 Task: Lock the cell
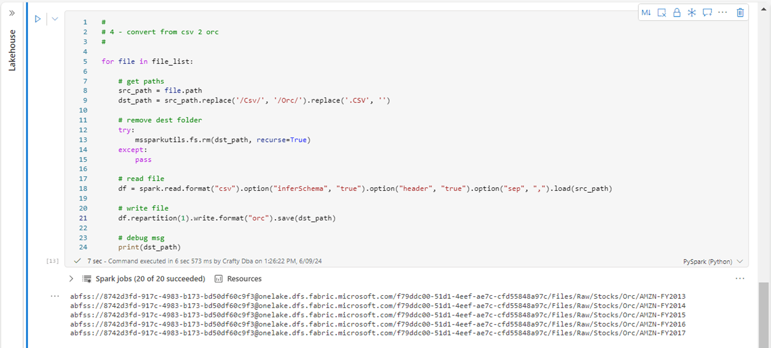coord(677,12)
